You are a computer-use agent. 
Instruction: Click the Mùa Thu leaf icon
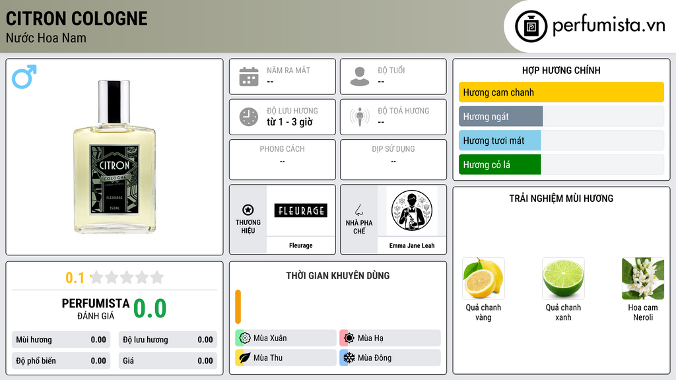245,358
